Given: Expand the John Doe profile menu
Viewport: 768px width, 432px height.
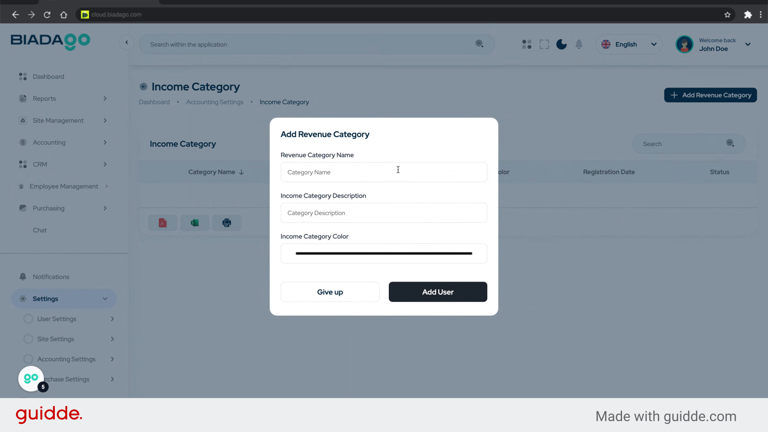Looking at the screenshot, I should (748, 44).
